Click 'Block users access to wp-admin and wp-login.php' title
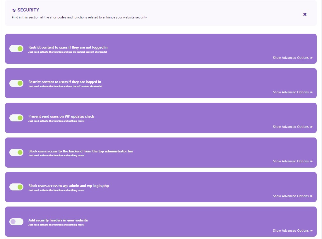Image resolution: width=322 pixels, height=239 pixels. coord(68,186)
